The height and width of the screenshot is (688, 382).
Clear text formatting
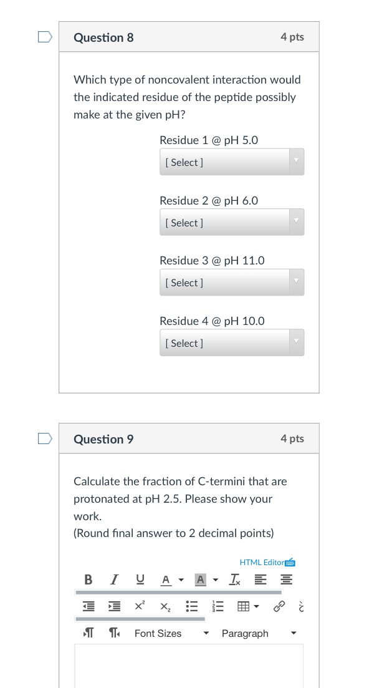233,579
